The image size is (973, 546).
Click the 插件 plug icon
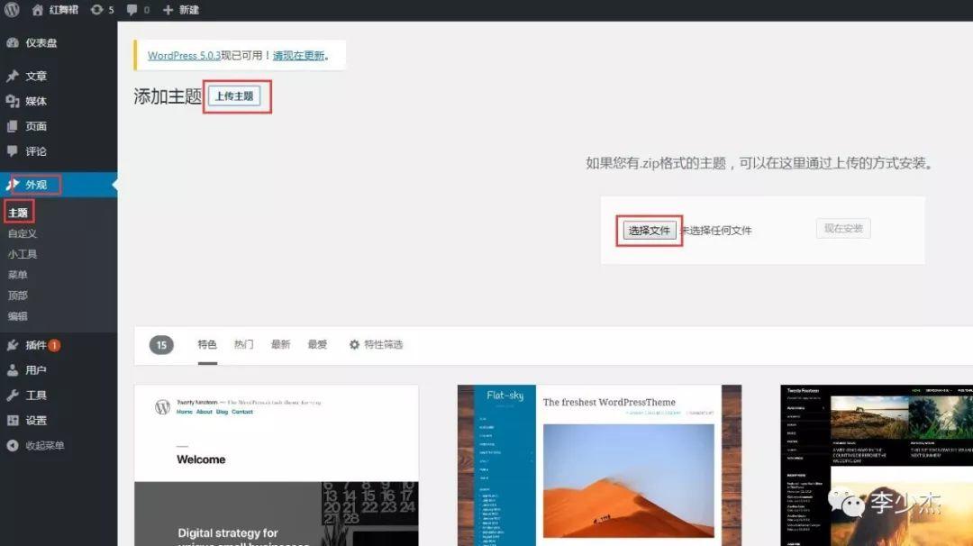13,345
